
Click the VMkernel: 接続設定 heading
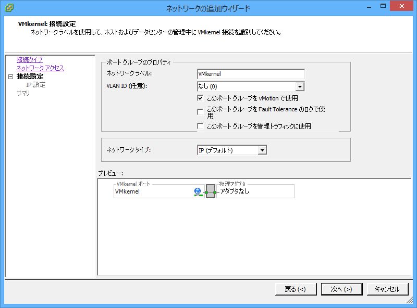tap(47, 24)
